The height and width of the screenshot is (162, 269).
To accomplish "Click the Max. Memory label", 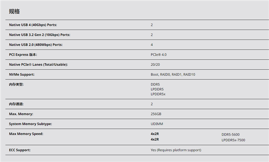I will tap(21, 114).
